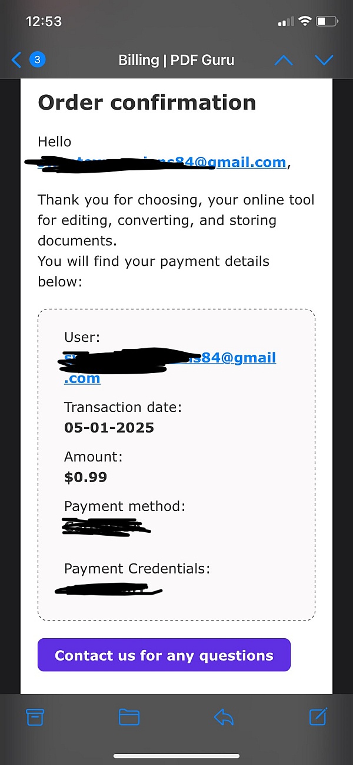
Task: Compose new message with the pencil icon
Action: pyautogui.click(x=318, y=716)
